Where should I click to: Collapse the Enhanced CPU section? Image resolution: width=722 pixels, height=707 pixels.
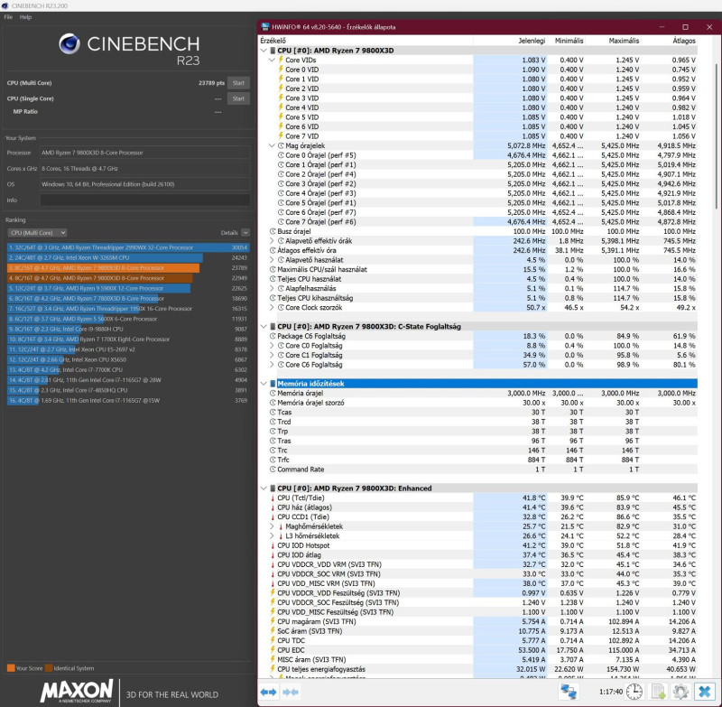tap(264, 488)
